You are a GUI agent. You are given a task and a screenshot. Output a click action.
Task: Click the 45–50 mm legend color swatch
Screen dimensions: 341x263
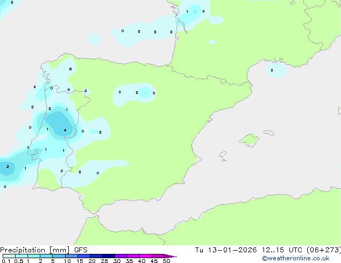(158, 256)
